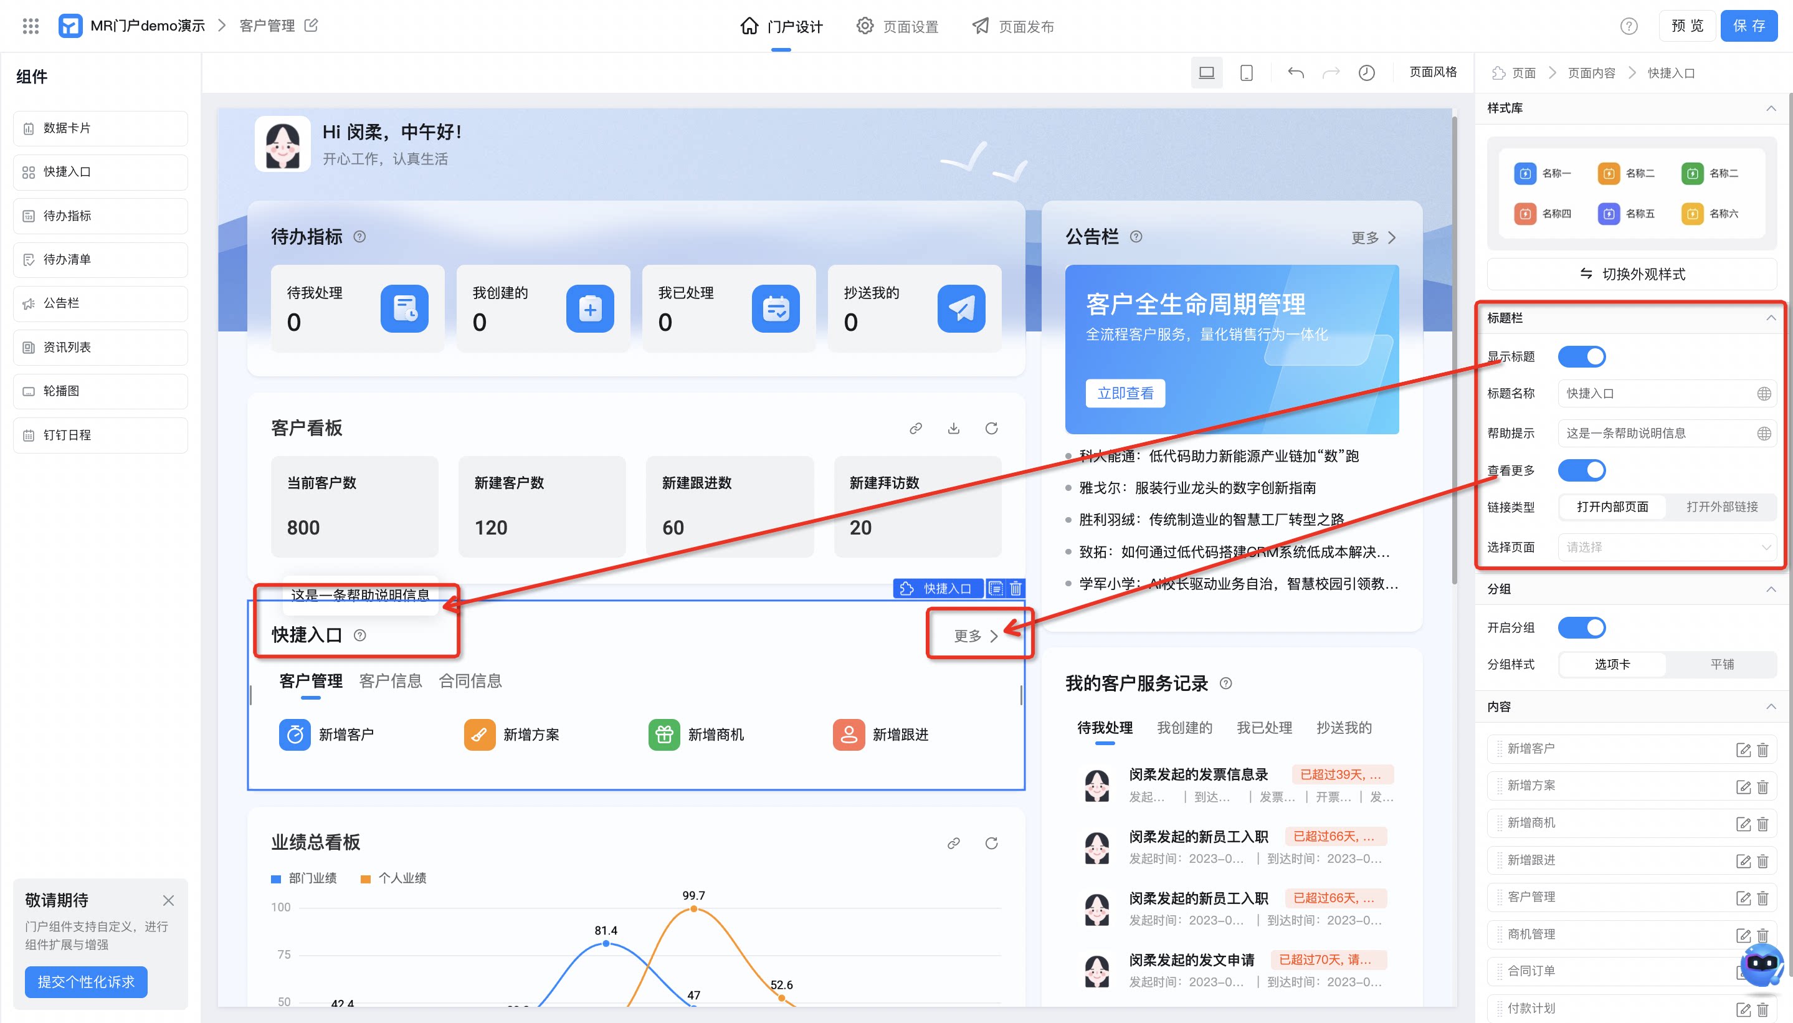This screenshot has width=1793, height=1023.
Task: Click the download icon on 客户看板
Action: [x=953, y=429]
